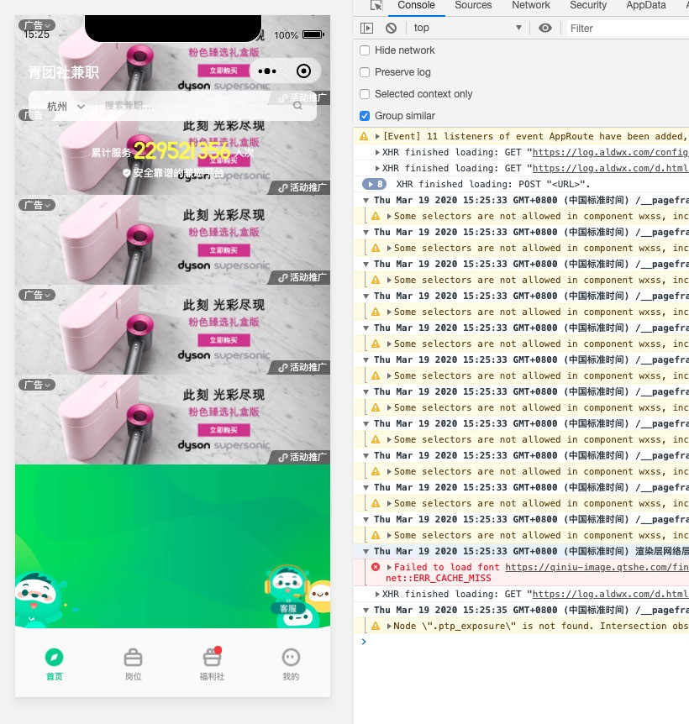Viewport: 689px width, 724px height.
Task: Toggle the live expression eye icon
Action: point(545,29)
